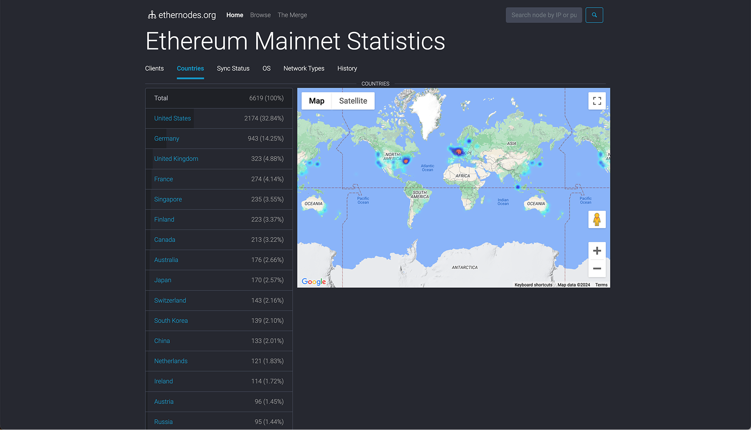Open the South Korea country link
The height and width of the screenshot is (430, 751).
coord(171,321)
